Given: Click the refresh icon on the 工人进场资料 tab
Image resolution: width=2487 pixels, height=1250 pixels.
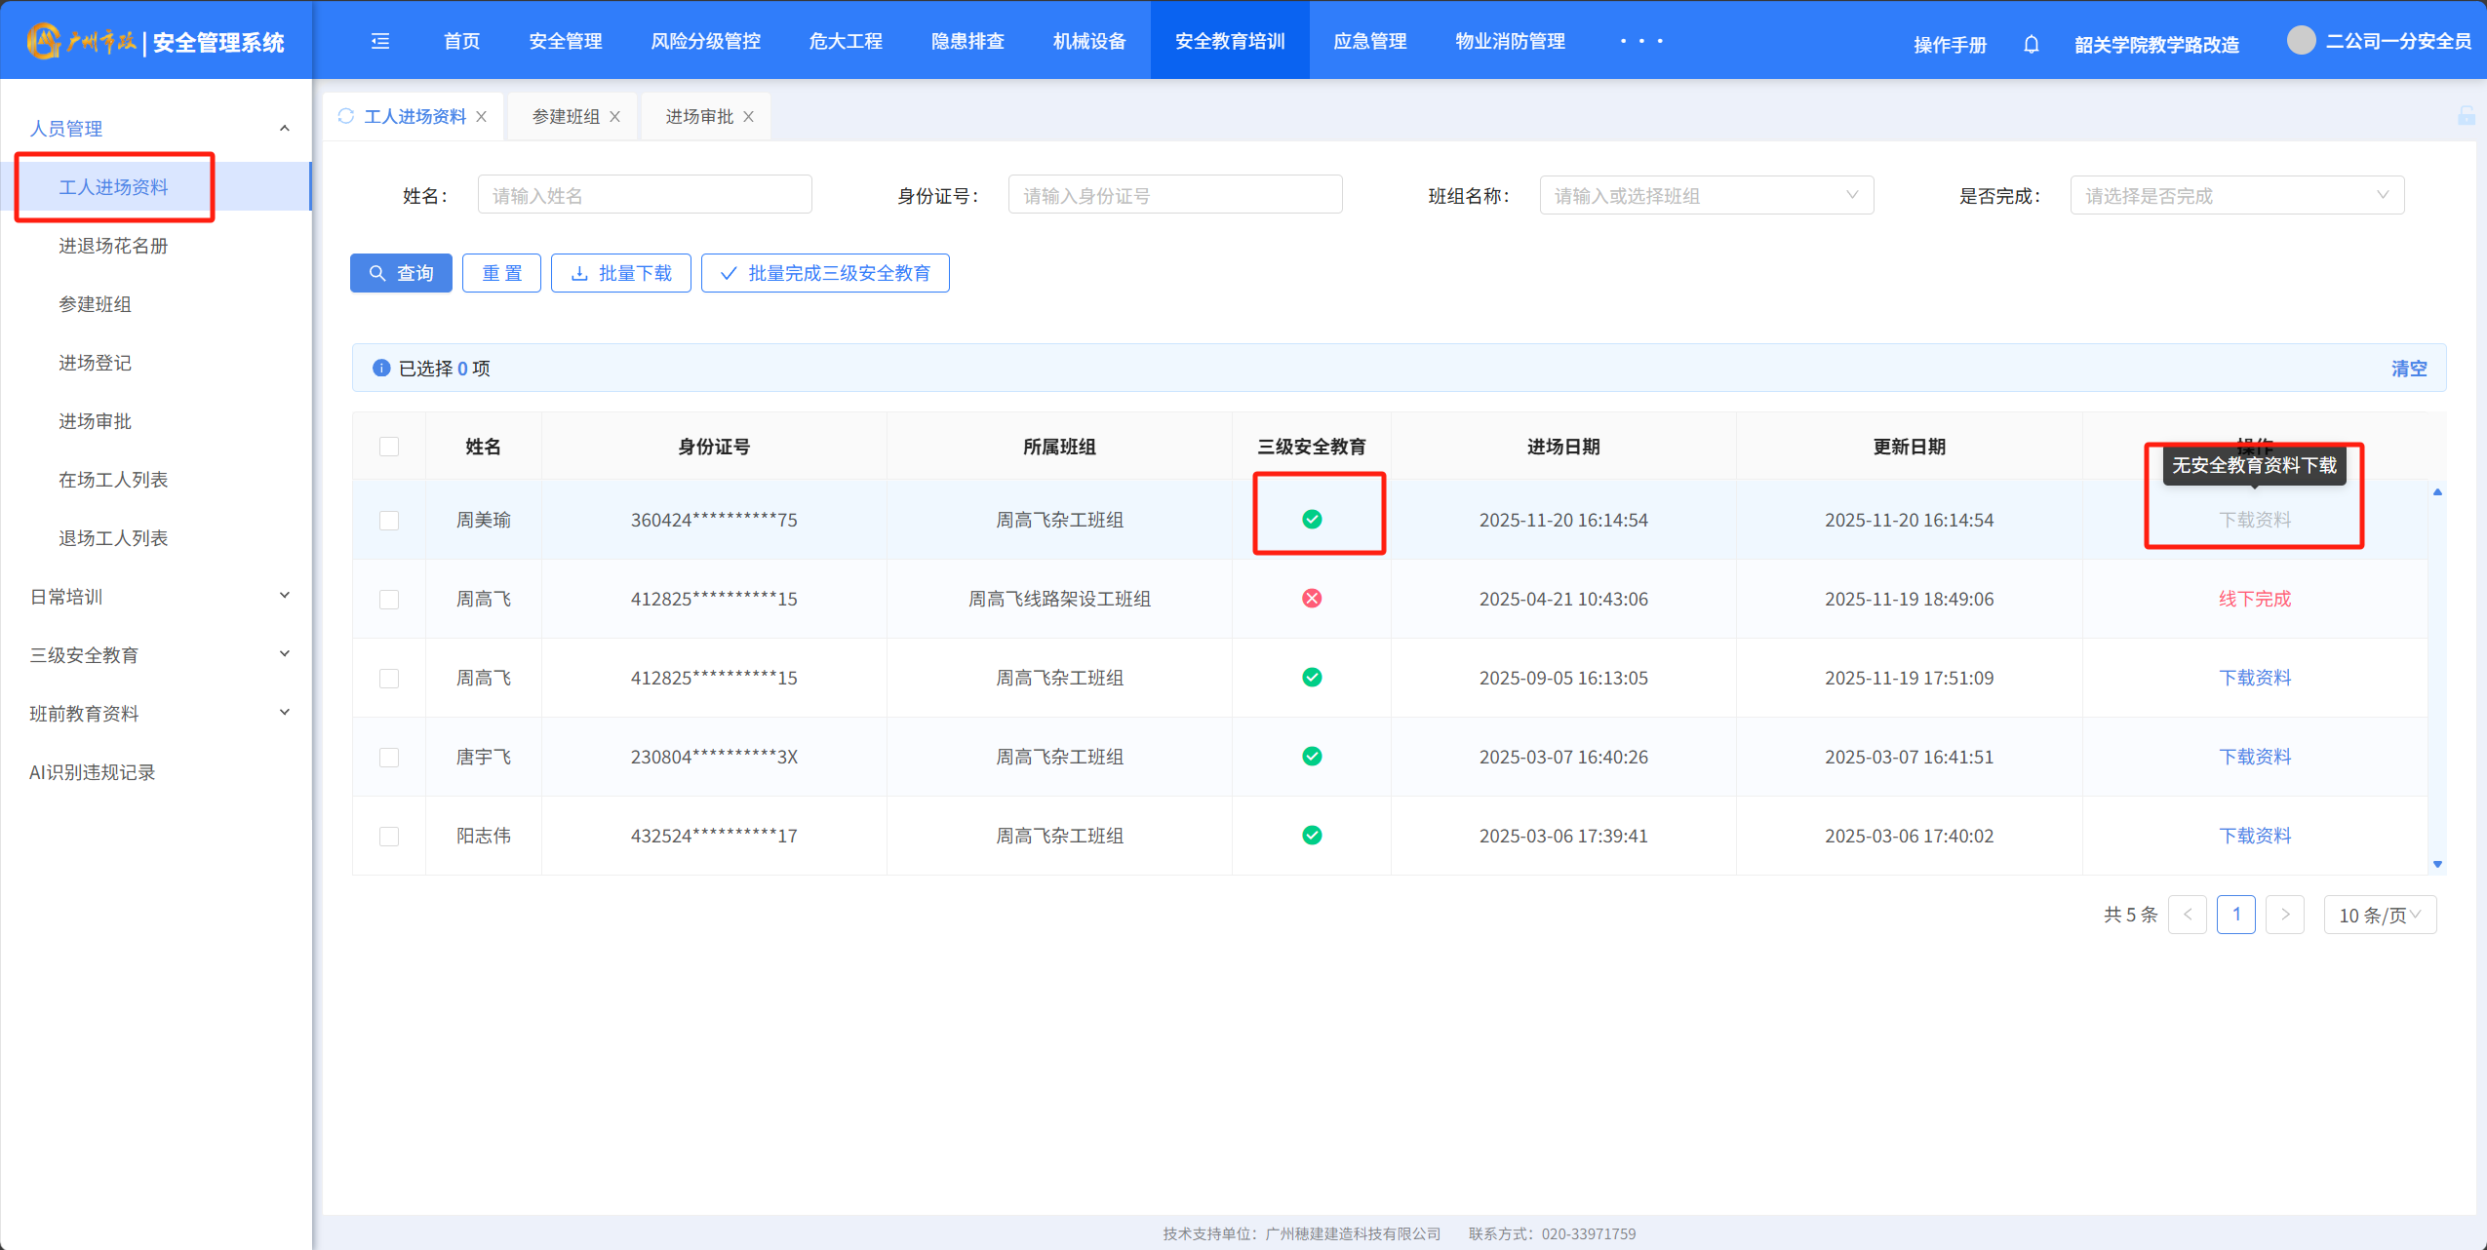Looking at the screenshot, I should point(346,116).
